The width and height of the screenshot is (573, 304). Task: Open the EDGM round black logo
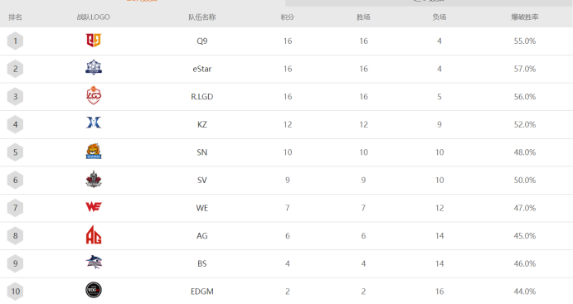coord(94,290)
